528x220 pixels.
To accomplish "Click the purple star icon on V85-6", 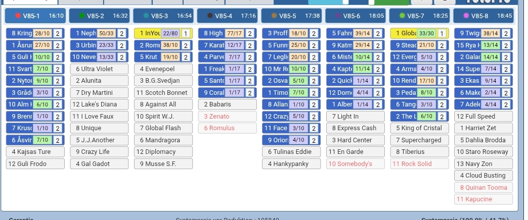I will [338, 16].
